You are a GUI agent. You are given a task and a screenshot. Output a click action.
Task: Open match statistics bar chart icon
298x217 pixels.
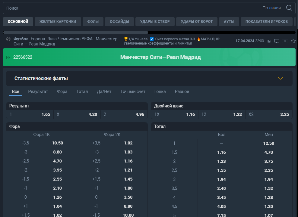tap(269, 41)
